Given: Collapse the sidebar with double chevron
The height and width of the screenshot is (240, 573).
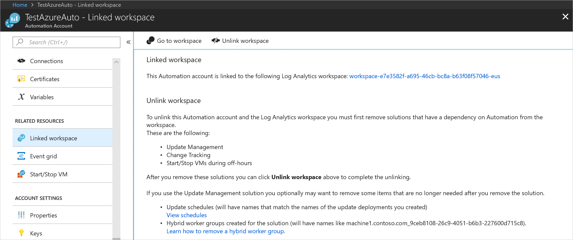Looking at the screenshot, I should pos(128,42).
